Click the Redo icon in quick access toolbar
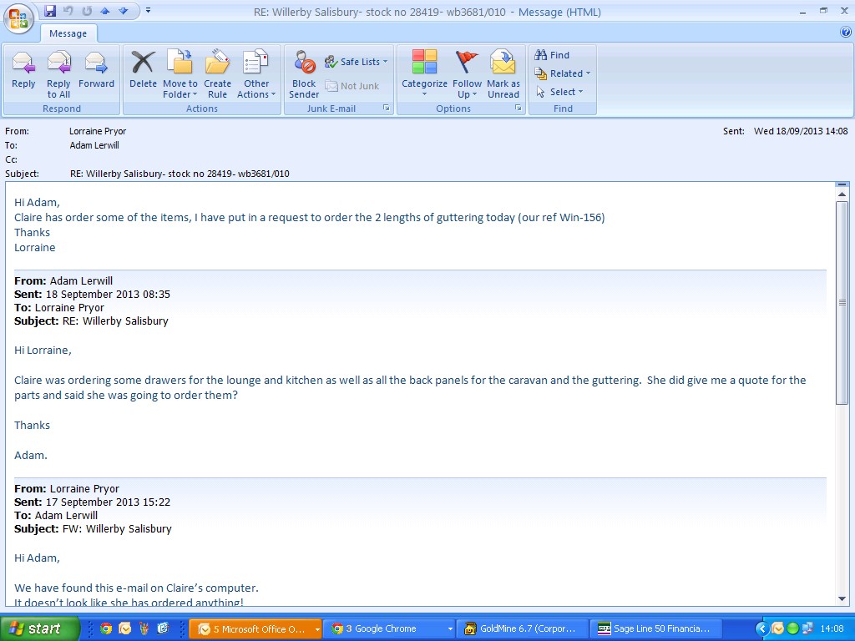855x641 pixels. [x=87, y=11]
